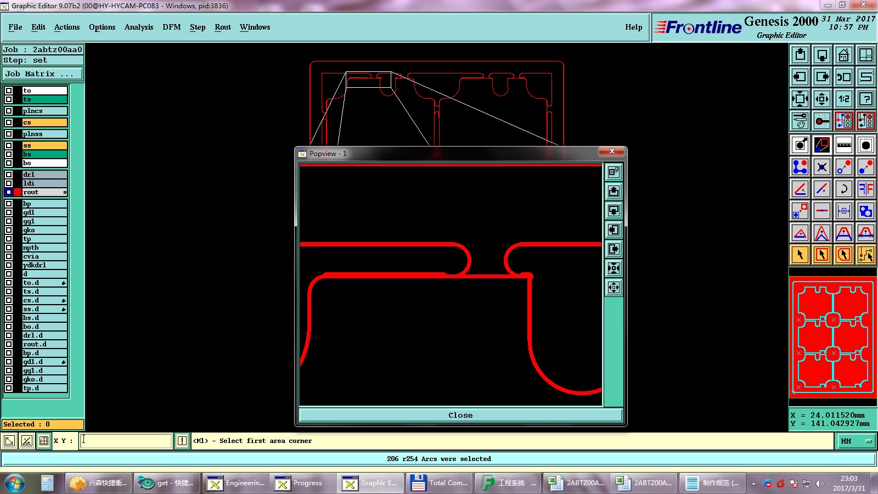Select the ydkdrl layer name

[44, 265]
